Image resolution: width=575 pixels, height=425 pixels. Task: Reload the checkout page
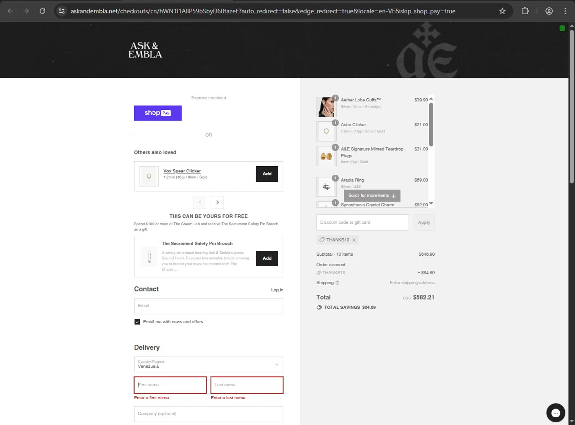tap(43, 11)
